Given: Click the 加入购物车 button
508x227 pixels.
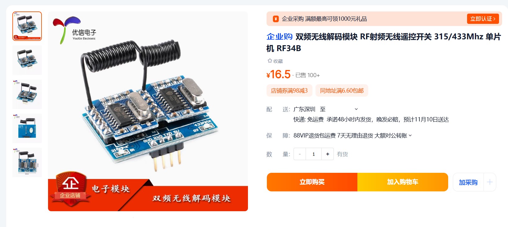Looking at the screenshot, I should [403, 182].
